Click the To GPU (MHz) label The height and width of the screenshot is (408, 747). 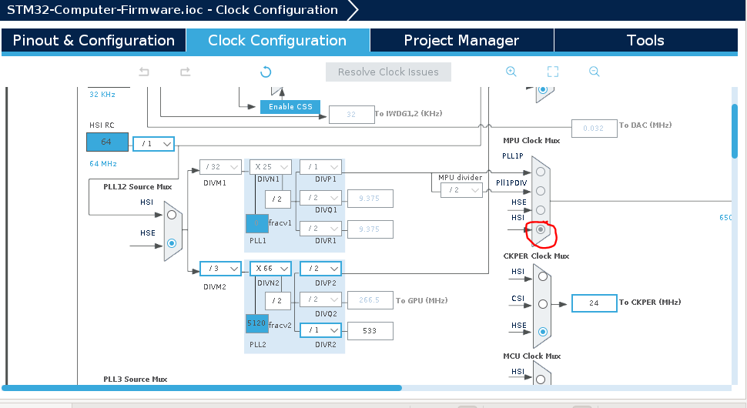click(x=421, y=300)
